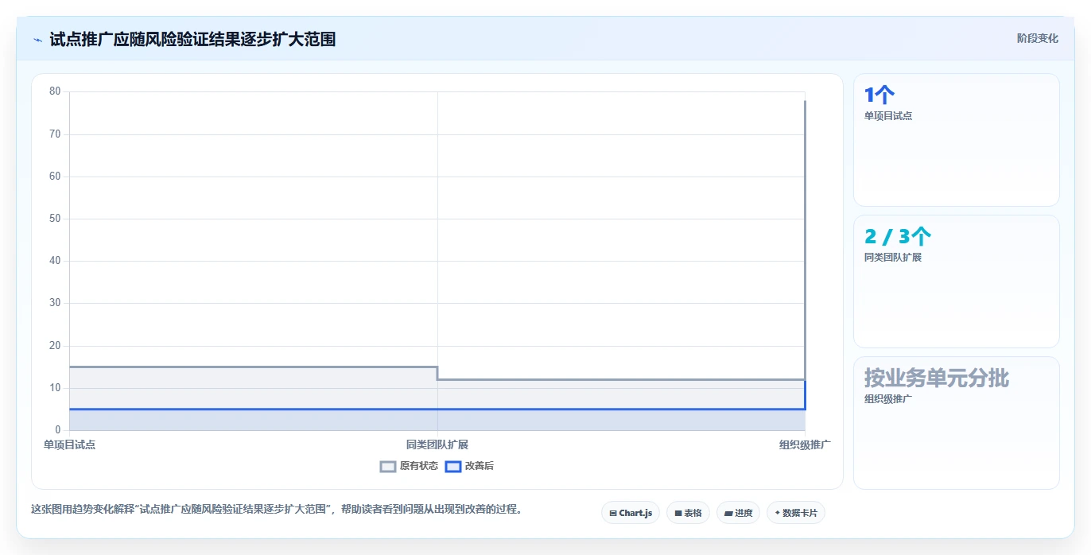
Task: Click the 进度 tag
Action: point(739,513)
